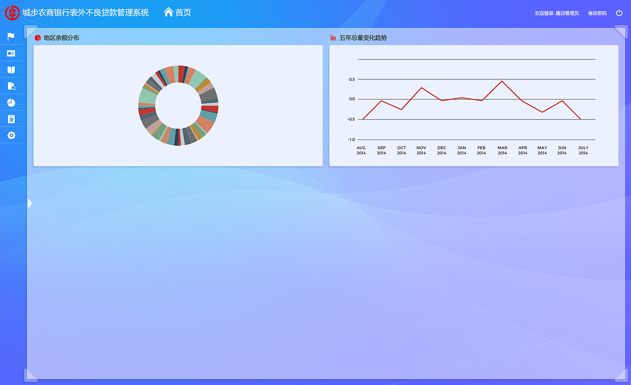Collapse the sidebar via the arrow handle
Screen dimensions: 631x385
pos(29,203)
